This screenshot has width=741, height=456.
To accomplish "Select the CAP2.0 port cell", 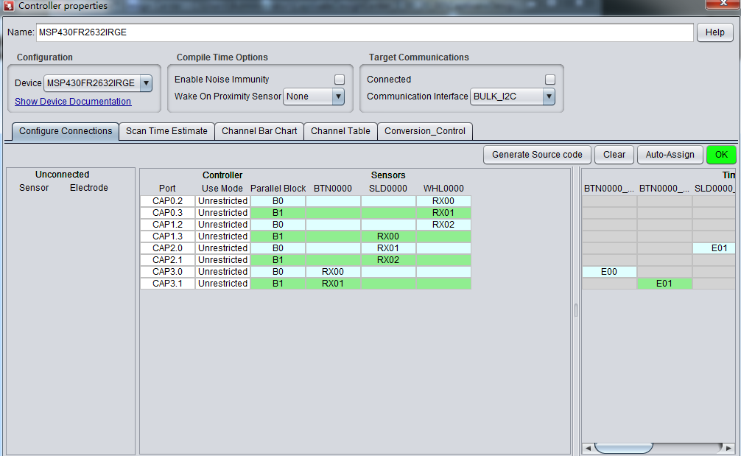I will click(167, 248).
